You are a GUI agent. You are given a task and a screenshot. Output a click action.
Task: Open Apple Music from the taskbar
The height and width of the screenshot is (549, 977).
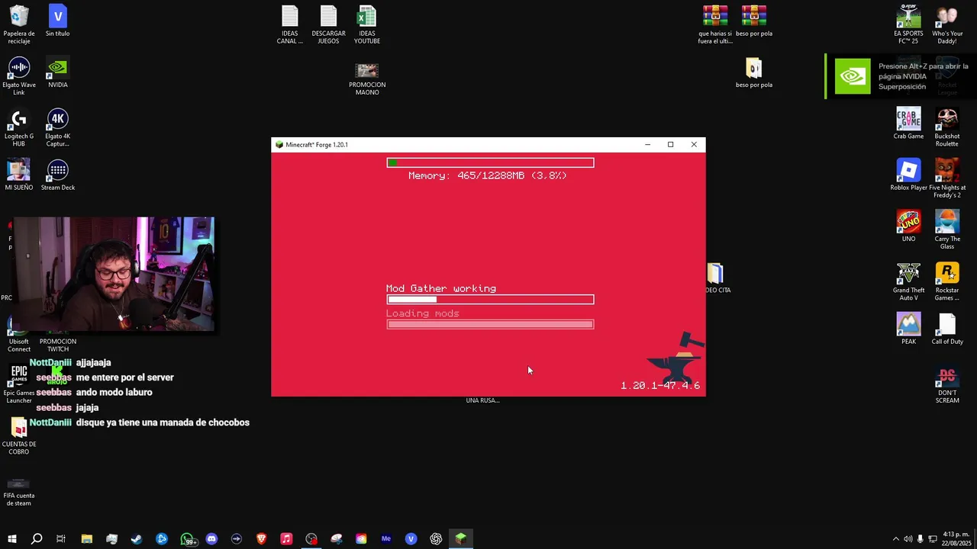pyautogui.click(x=286, y=539)
